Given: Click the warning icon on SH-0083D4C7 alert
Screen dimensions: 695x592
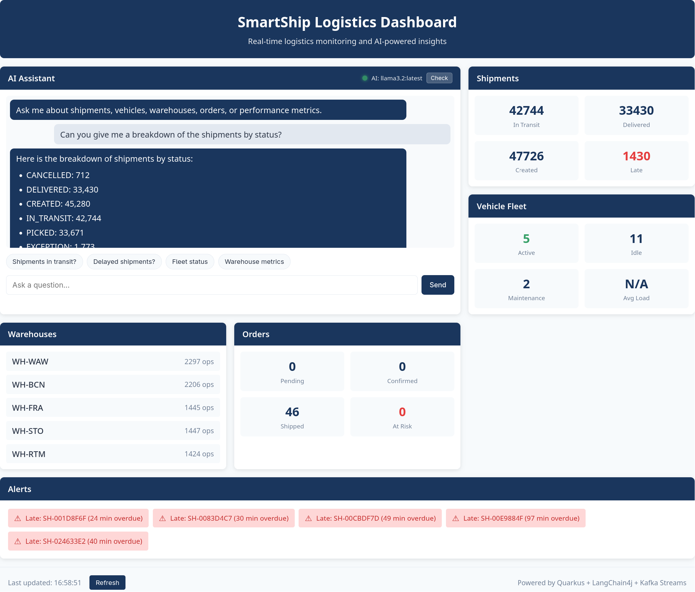Looking at the screenshot, I should point(163,518).
